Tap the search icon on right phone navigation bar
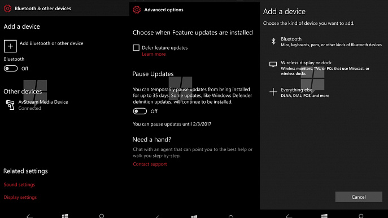This screenshot has width=388, height=218. 361,216
